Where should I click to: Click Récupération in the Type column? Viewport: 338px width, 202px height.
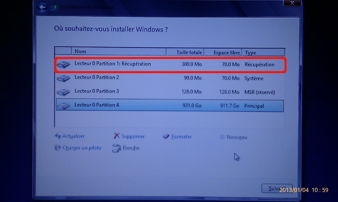click(259, 65)
